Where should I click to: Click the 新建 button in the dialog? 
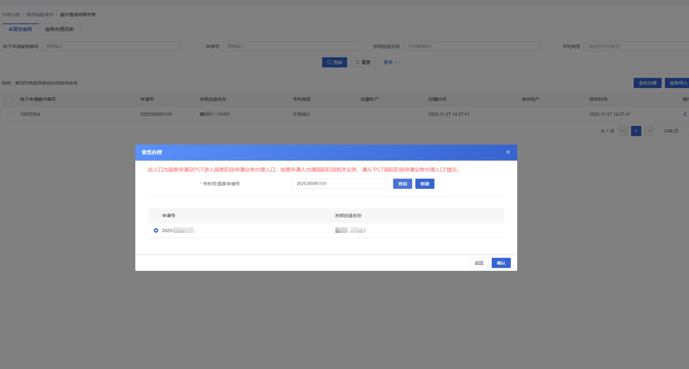(x=425, y=184)
